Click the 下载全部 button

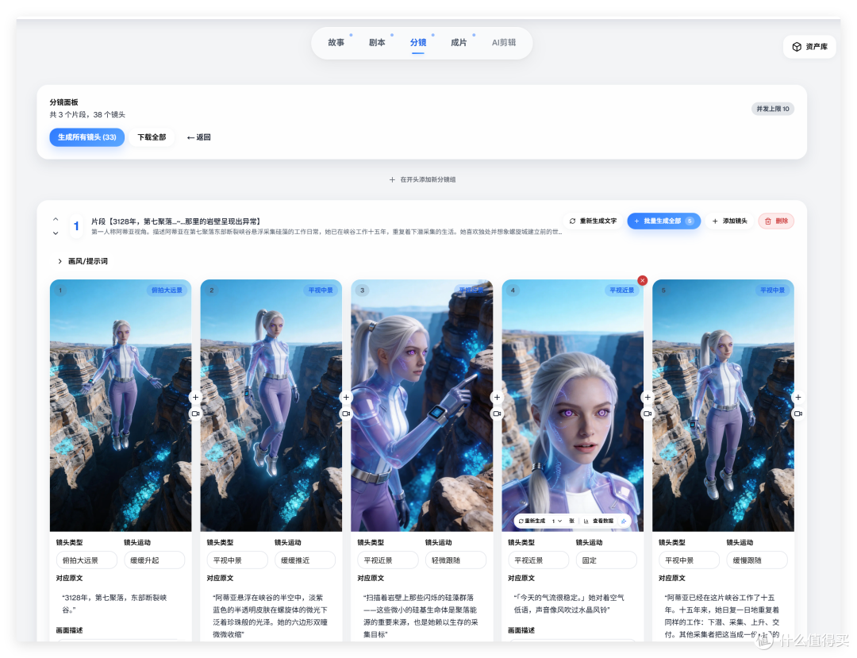tap(152, 137)
